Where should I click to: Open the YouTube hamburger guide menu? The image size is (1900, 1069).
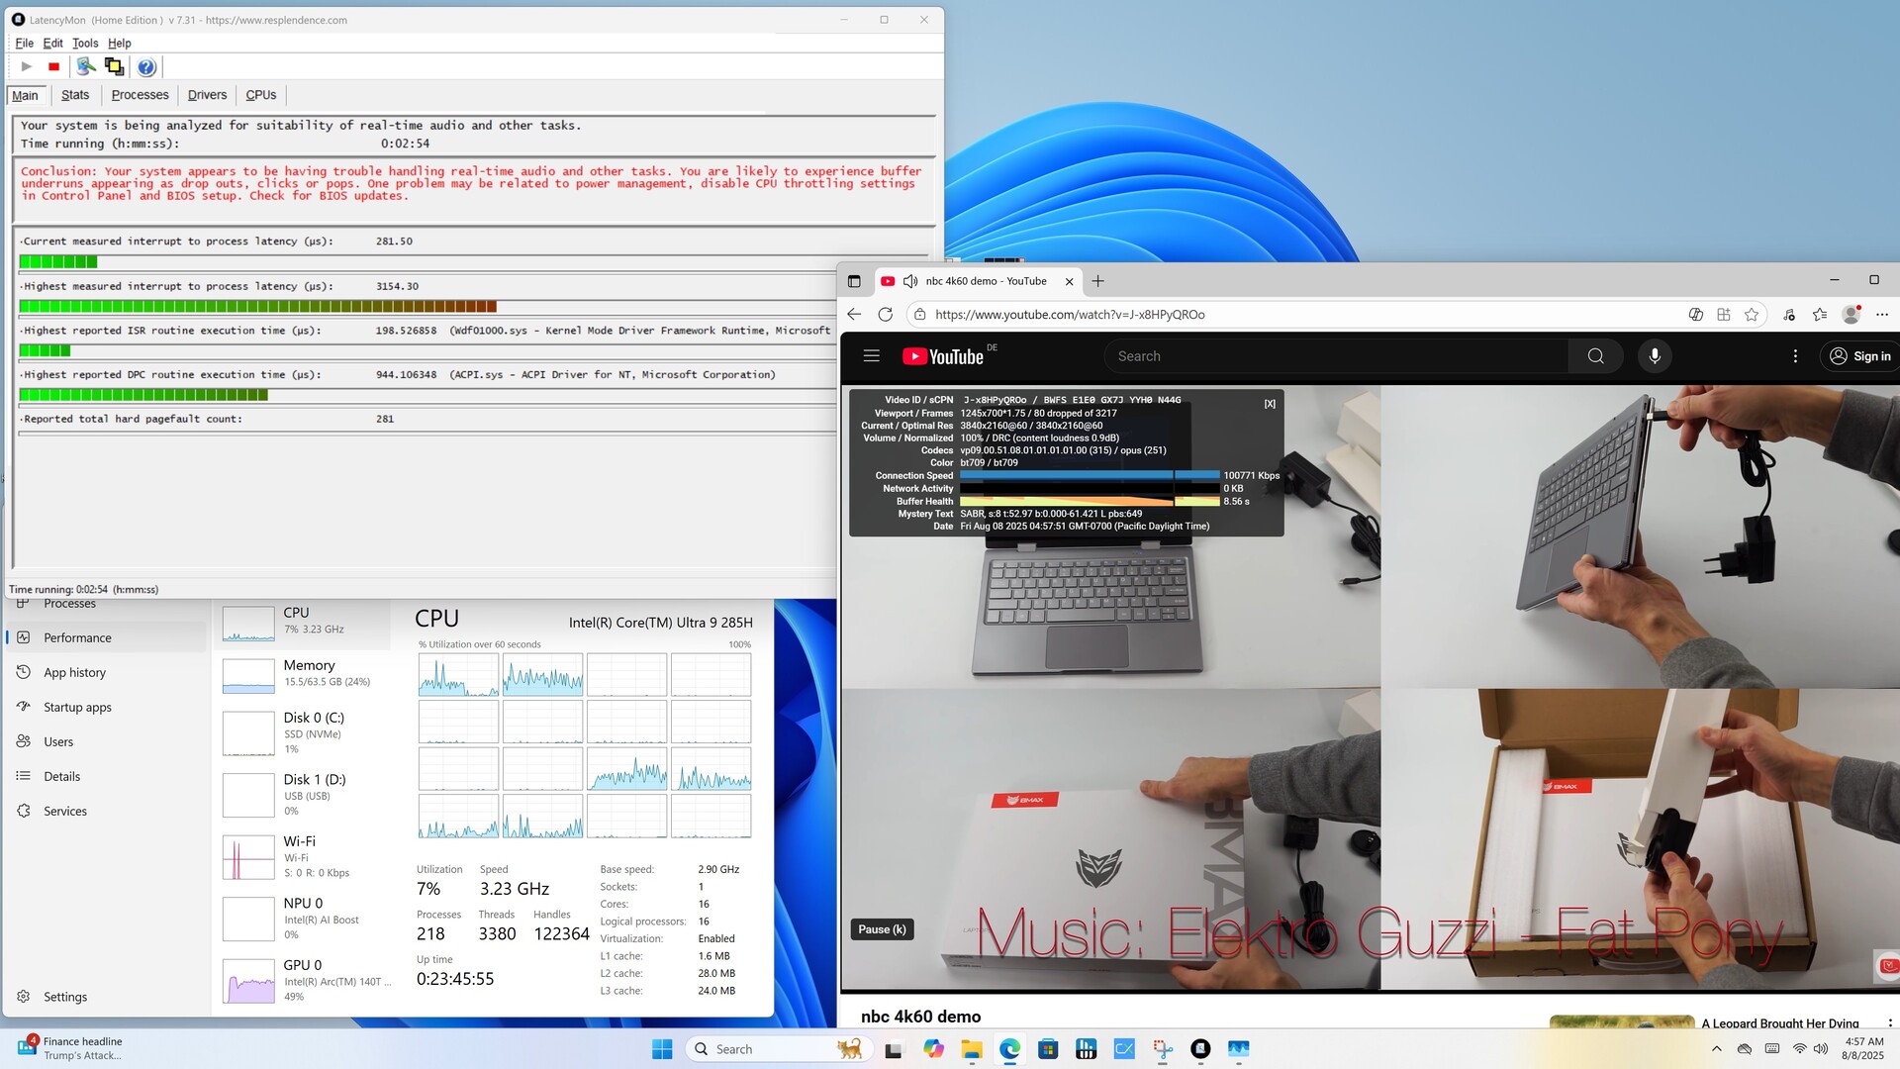[871, 355]
